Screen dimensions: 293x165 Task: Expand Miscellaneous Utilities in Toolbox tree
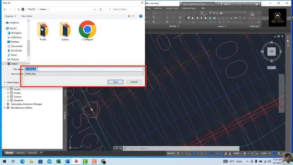(x=5, y=108)
